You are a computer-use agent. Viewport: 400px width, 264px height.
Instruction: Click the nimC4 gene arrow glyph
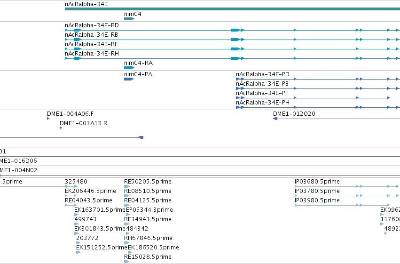(129, 19)
